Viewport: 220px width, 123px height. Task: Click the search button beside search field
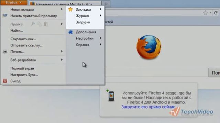[214, 72]
